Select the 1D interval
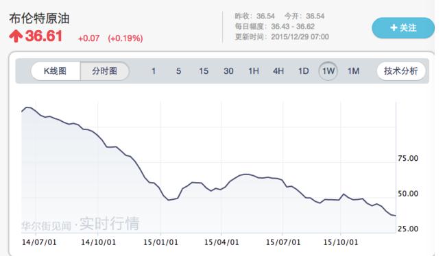Image resolution: width=445 pixels, height=256 pixels. [x=303, y=71]
